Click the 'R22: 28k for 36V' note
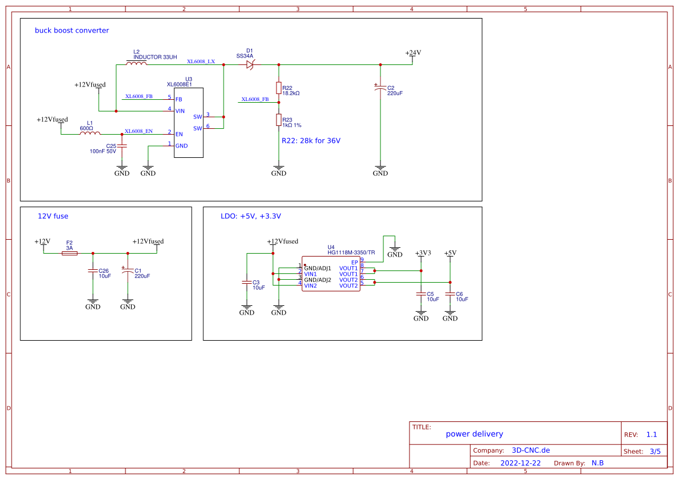This screenshot has width=679, height=480. (311, 140)
